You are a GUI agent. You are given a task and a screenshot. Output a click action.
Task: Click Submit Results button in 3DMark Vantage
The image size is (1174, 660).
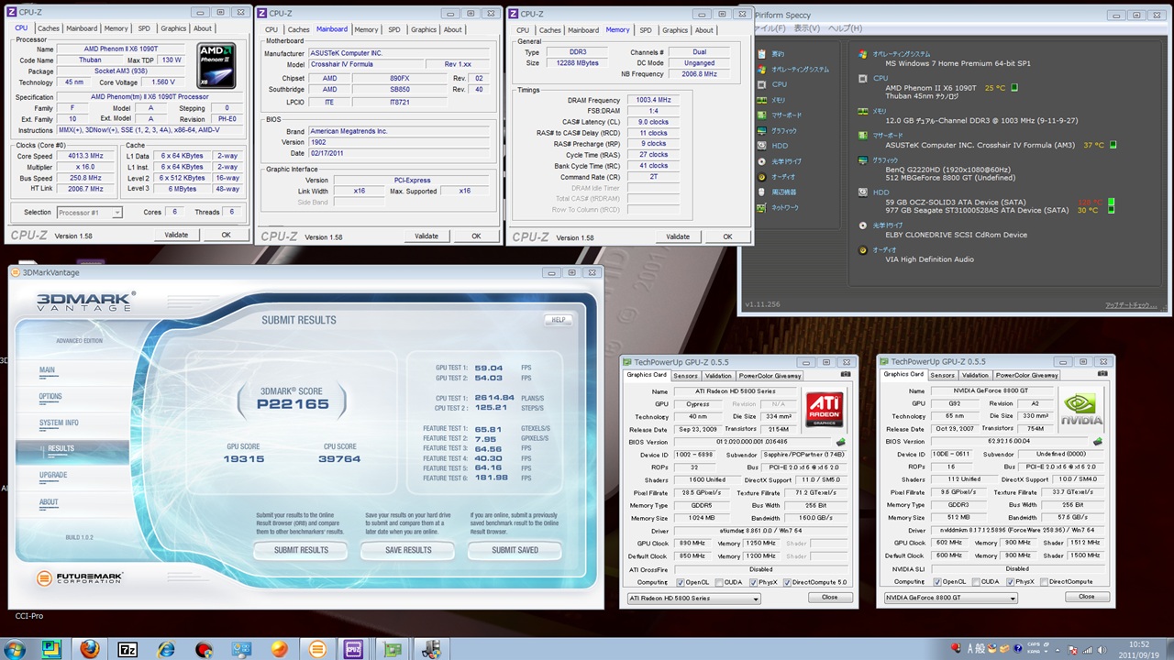click(301, 550)
